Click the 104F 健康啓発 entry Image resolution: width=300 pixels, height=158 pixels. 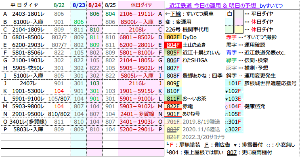click(x=234, y=106)
